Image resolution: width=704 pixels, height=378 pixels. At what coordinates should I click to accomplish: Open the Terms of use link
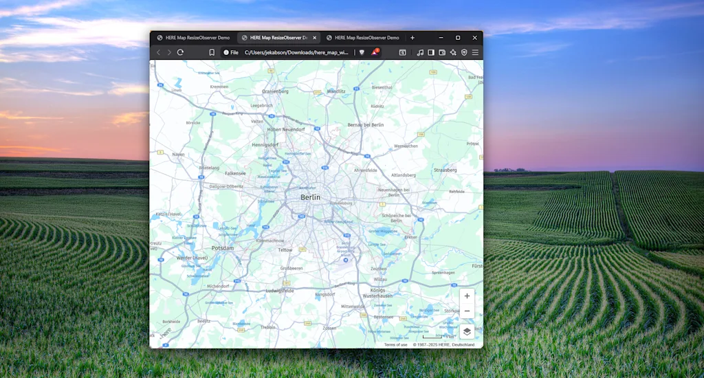click(395, 345)
